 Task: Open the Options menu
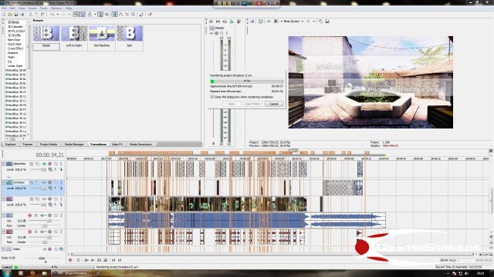[56, 8]
